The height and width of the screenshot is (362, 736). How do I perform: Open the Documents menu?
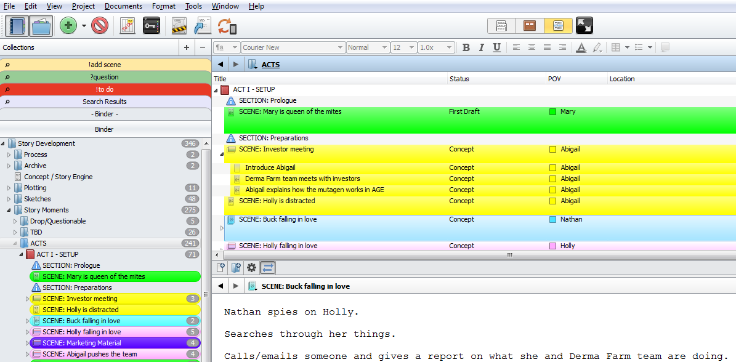click(123, 6)
